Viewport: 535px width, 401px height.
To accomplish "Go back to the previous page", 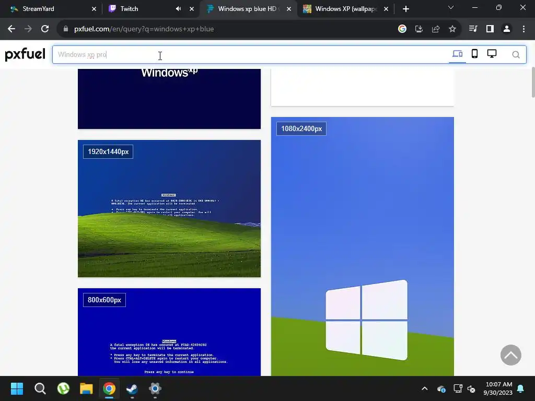I will [11, 29].
